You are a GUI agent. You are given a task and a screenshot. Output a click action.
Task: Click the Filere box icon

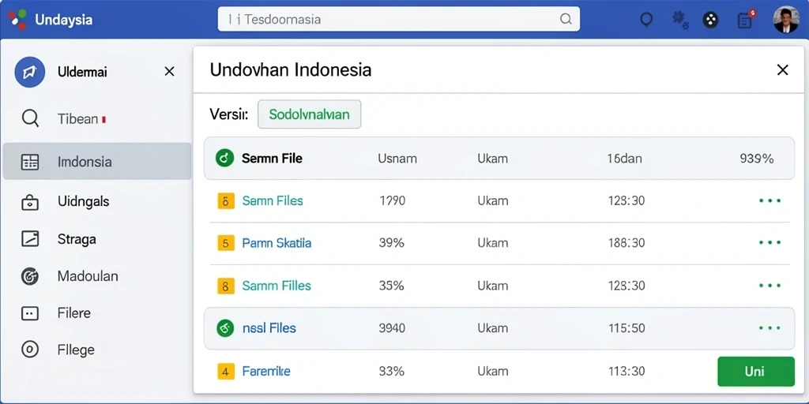30,312
